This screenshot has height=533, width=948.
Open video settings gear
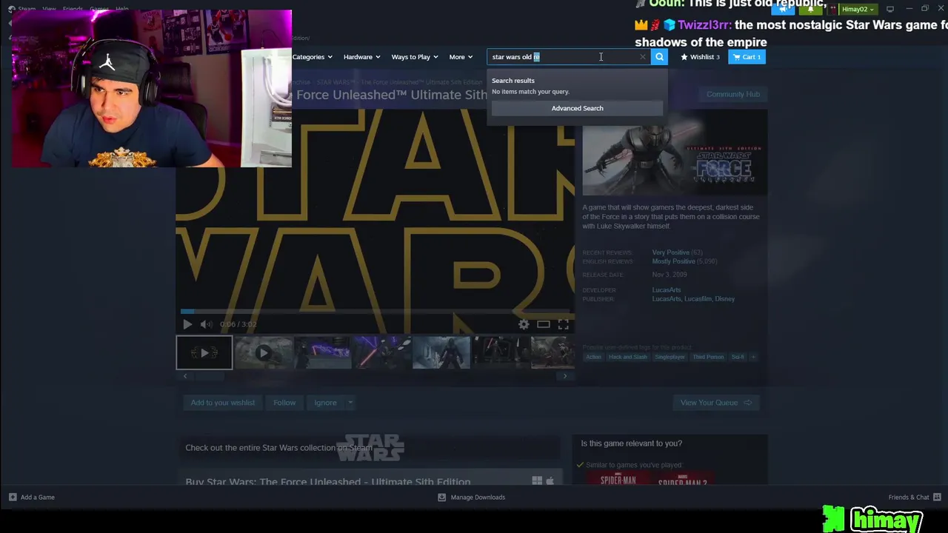click(524, 324)
